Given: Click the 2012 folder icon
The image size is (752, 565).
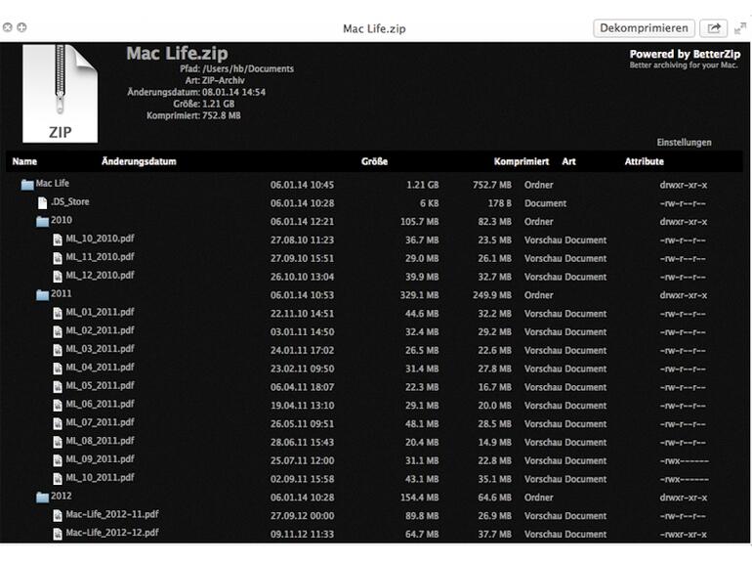Looking at the screenshot, I should point(43,497).
